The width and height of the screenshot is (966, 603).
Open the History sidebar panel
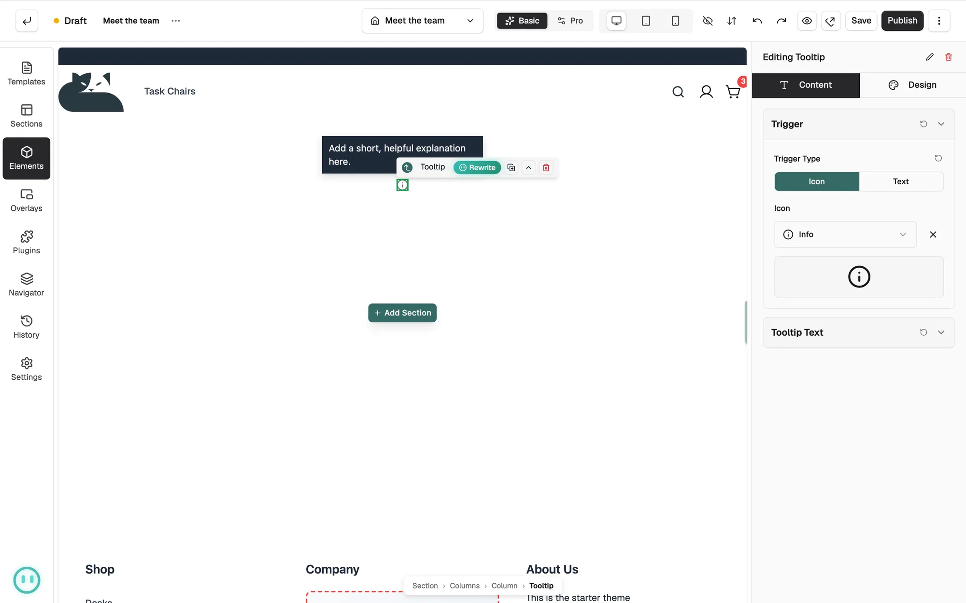click(27, 327)
